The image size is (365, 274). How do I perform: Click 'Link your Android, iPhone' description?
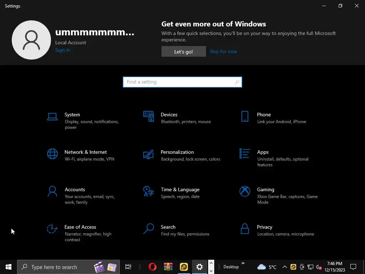[x=282, y=122]
